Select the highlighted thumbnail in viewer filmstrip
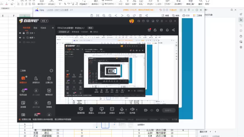 [105, 125]
